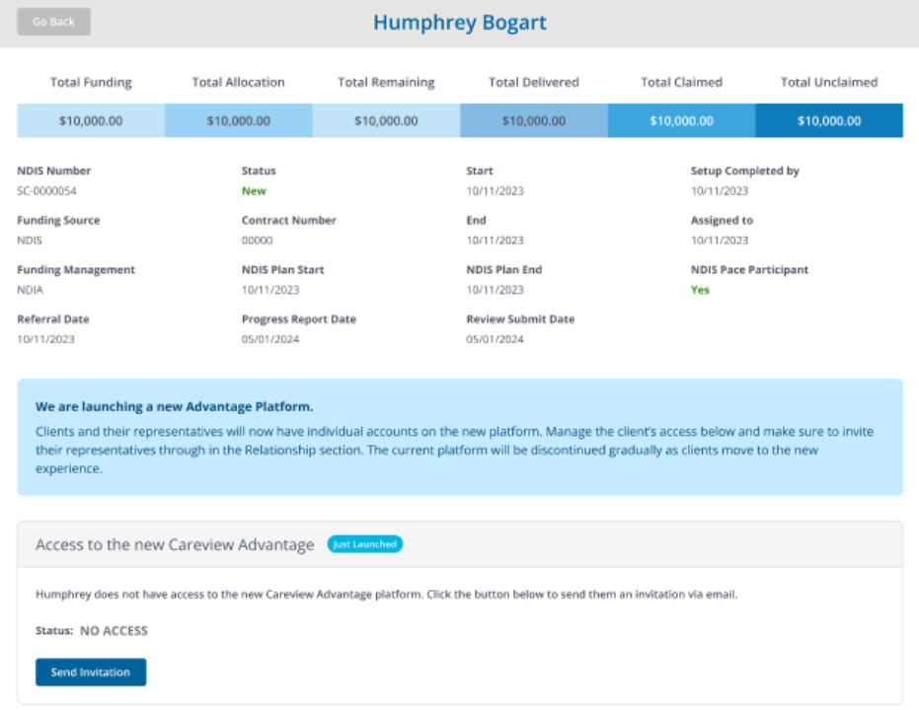Click the Funding Management NDIA value
This screenshot has width=919, height=710.
[31, 290]
